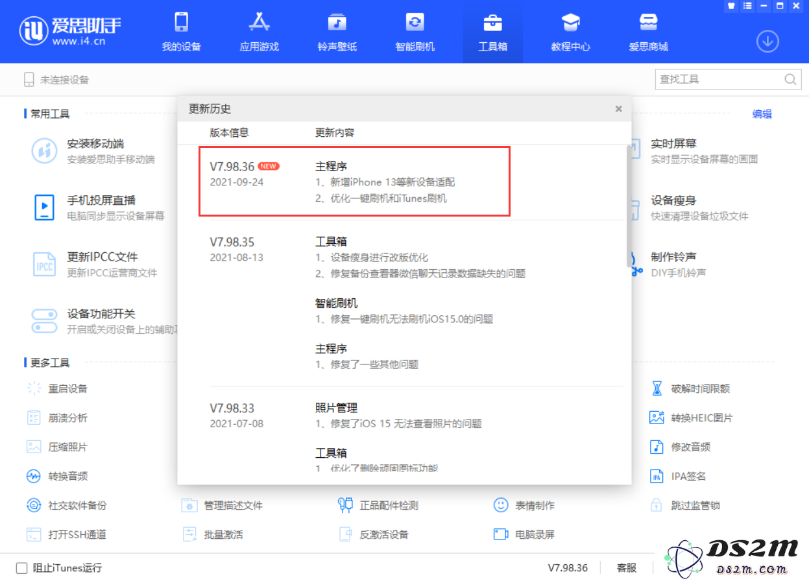The height and width of the screenshot is (581, 809).
Task: Click 转换HEIC图片 icon
Action: coord(657,418)
